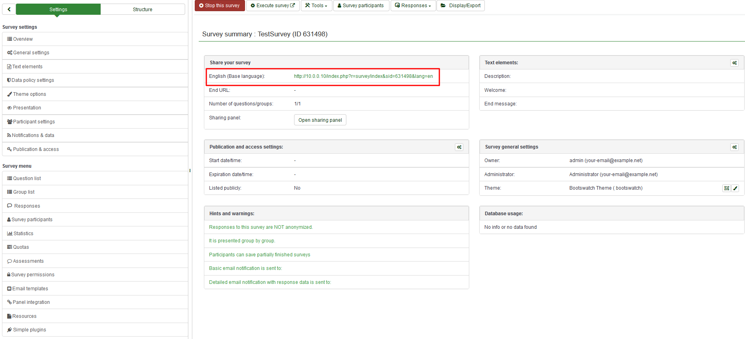Click the theme editor icon beside paintbrush
Viewport: 745px width, 339px height.
(727, 188)
